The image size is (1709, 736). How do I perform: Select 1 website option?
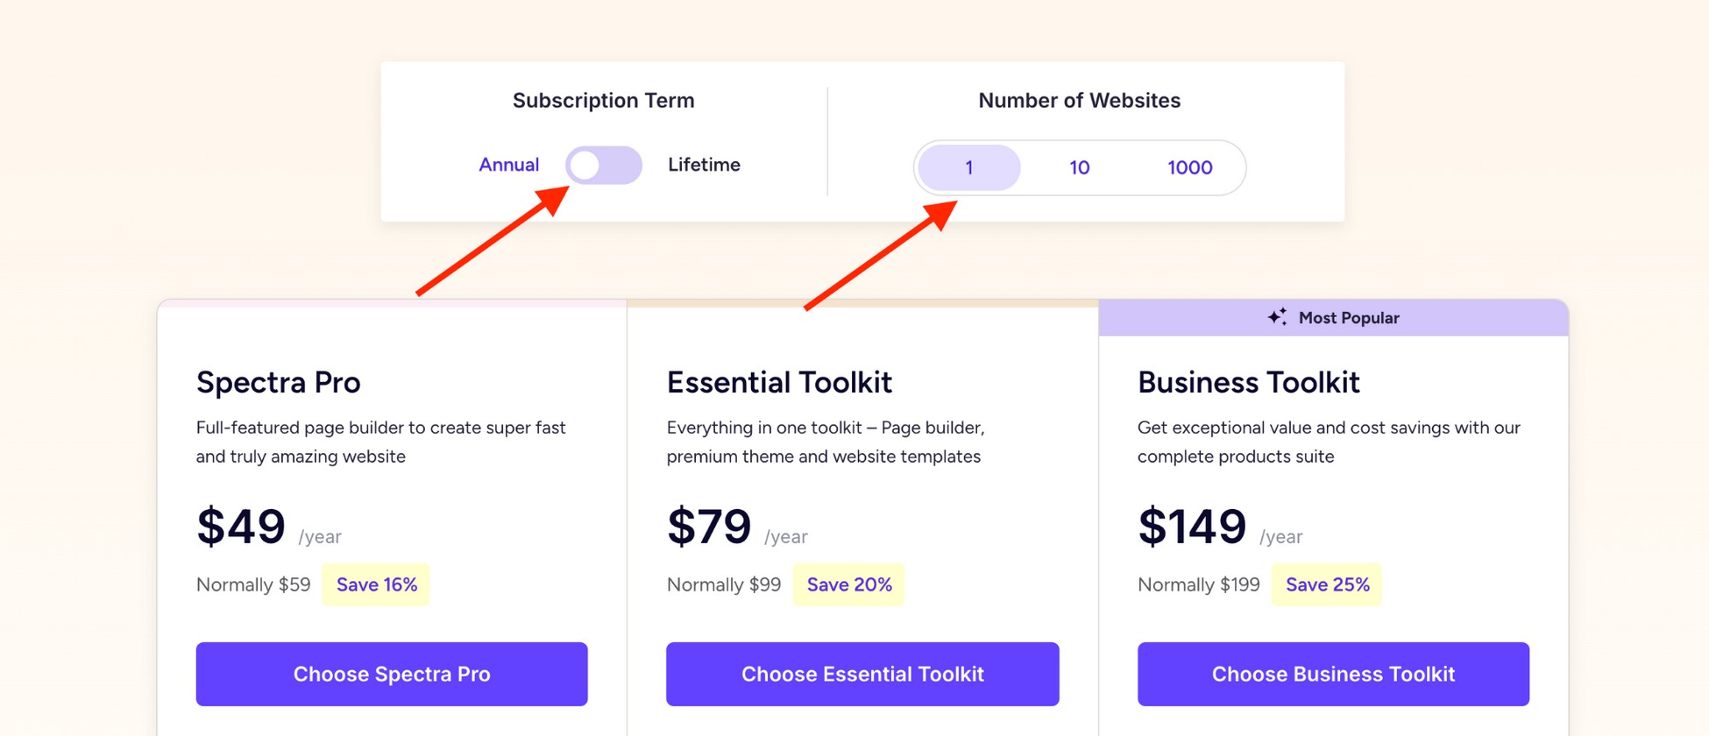(968, 167)
